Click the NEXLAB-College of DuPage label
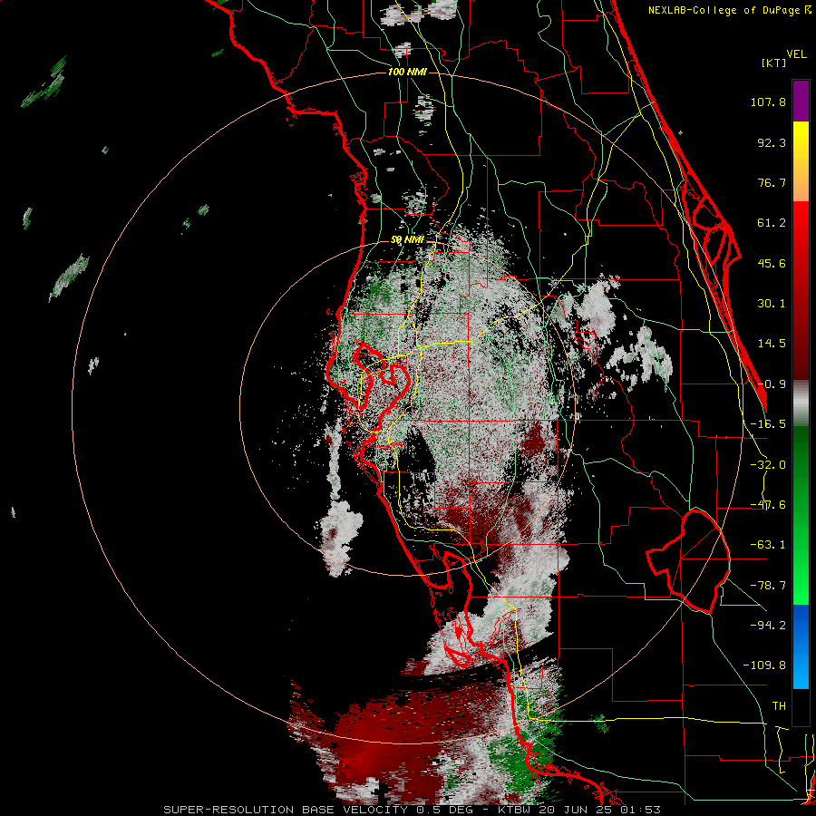Viewport: 816px width, 816px height. click(x=725, y=10)
